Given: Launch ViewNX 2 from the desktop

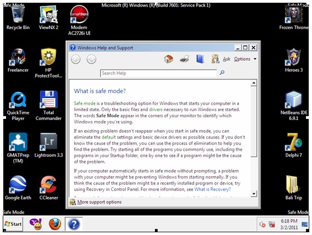Looking at the screenshot, I should pos(49,18).
